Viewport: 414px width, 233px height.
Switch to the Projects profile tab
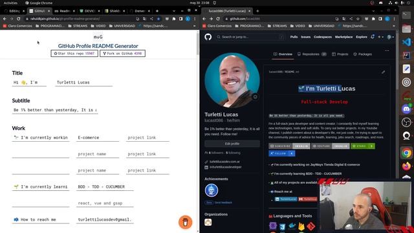pos(340,54)
